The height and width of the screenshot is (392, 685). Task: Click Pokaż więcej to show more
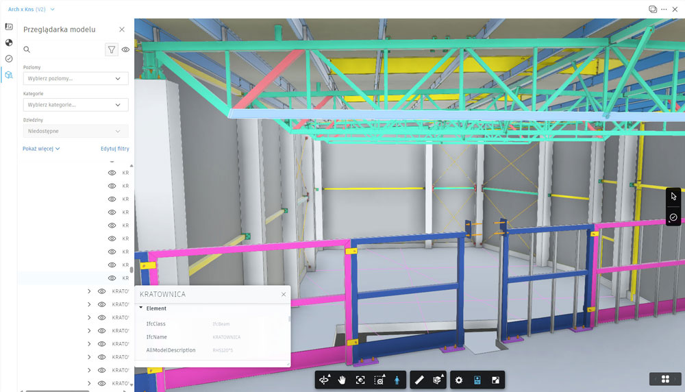[41, 148]
